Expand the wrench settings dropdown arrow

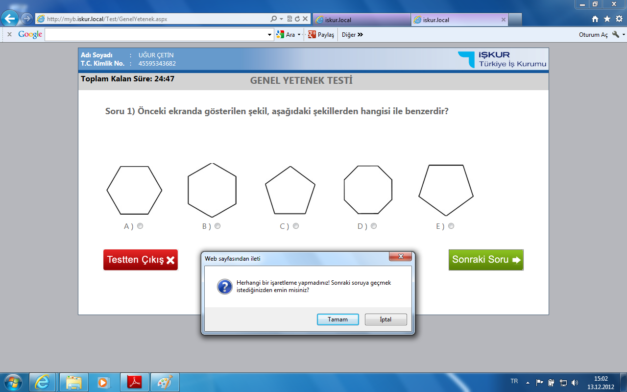[623, 35]
